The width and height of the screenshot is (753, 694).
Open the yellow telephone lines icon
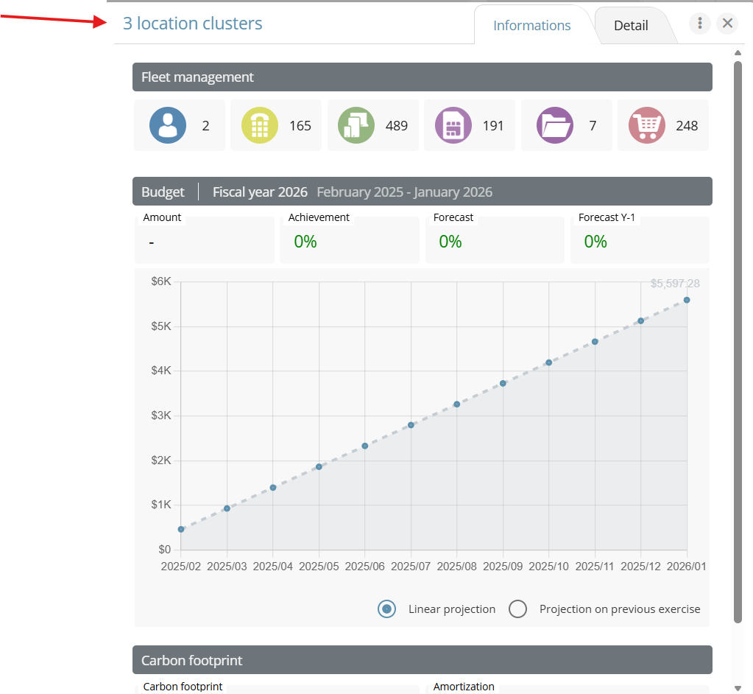(260, 125)
